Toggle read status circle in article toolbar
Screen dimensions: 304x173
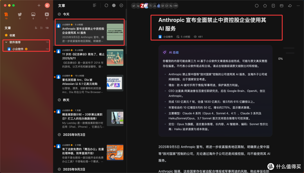click(257, 6)
